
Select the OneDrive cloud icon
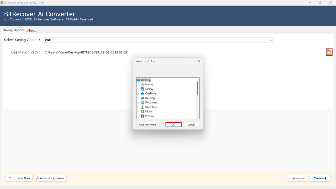click(142, 93)
